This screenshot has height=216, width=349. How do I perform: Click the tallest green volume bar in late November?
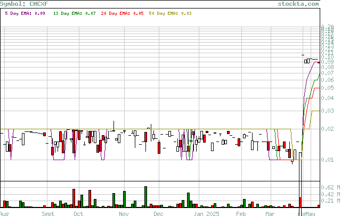tap(146, 197)
